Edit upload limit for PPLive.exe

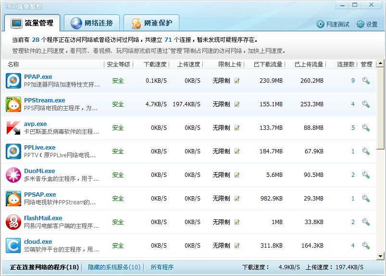pyautogui.click(x=237, y=151)
